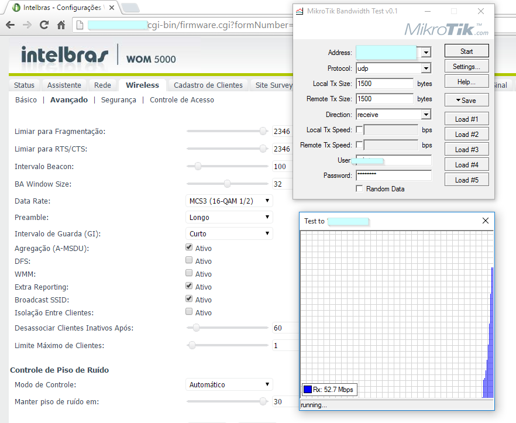The width and height of the screenshot is (516, 423).
Task: Close the Intelbras Configurações tab
Action: (x=112, y=8)
